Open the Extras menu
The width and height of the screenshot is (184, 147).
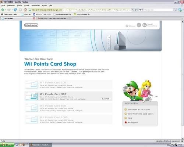coord(44,6)
